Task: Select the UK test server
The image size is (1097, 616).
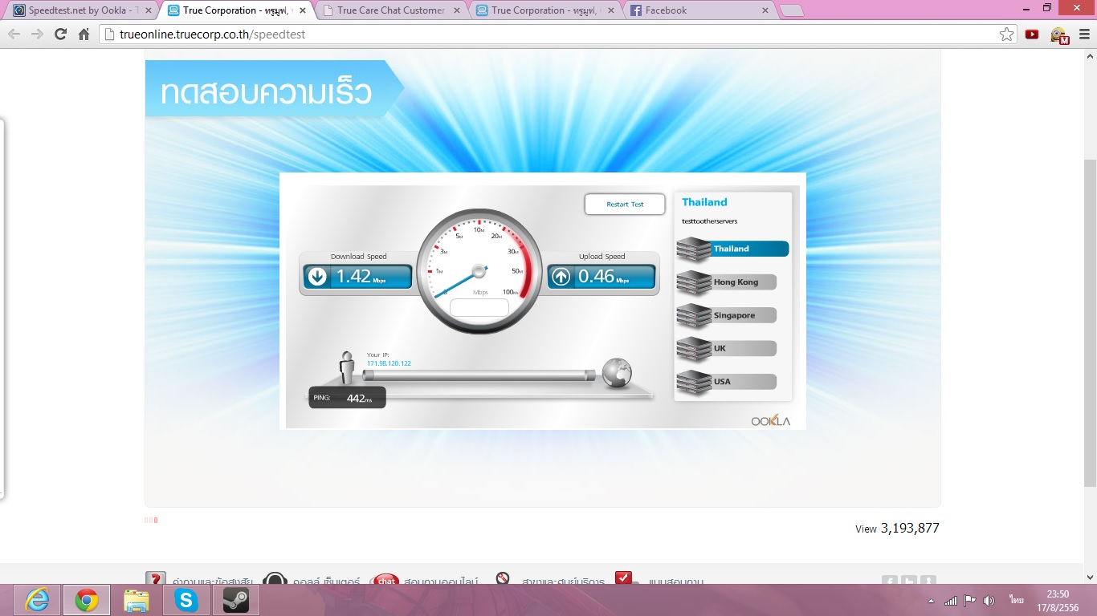Action: click(727, 349)
